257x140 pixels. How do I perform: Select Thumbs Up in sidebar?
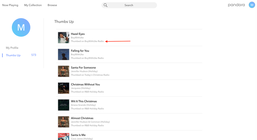coord(13,55)
